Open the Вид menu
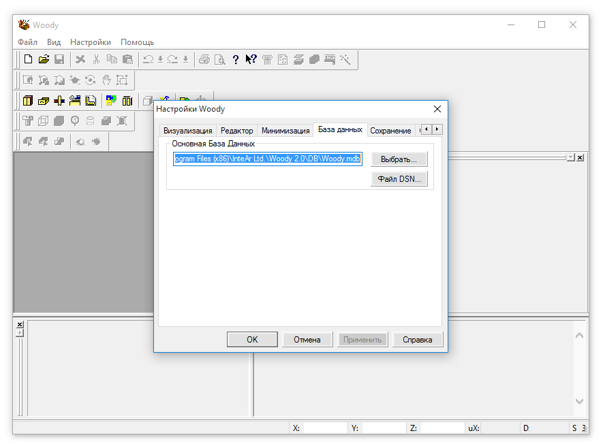Viewport: 603px width, 446px height. coord(54,42)
